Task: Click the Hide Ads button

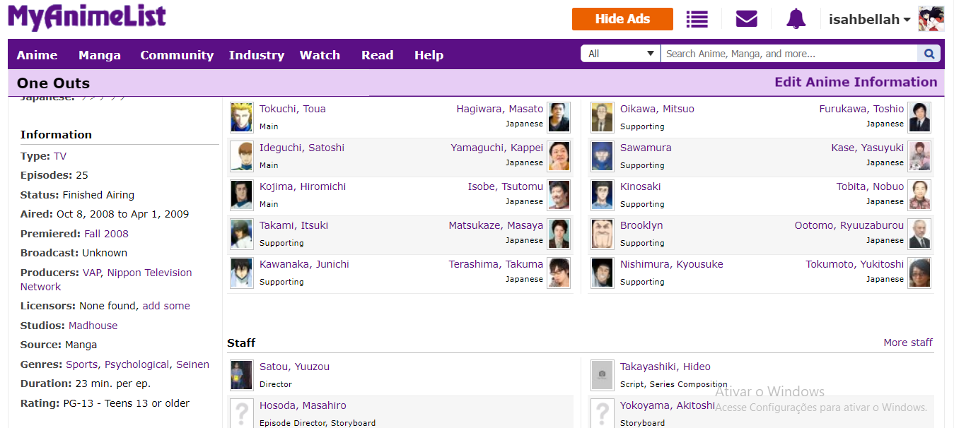Action: tap(622, 19)
